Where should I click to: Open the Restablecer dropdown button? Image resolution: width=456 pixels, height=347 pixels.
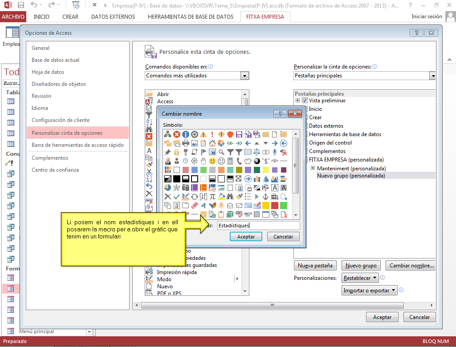coord(360,278)
